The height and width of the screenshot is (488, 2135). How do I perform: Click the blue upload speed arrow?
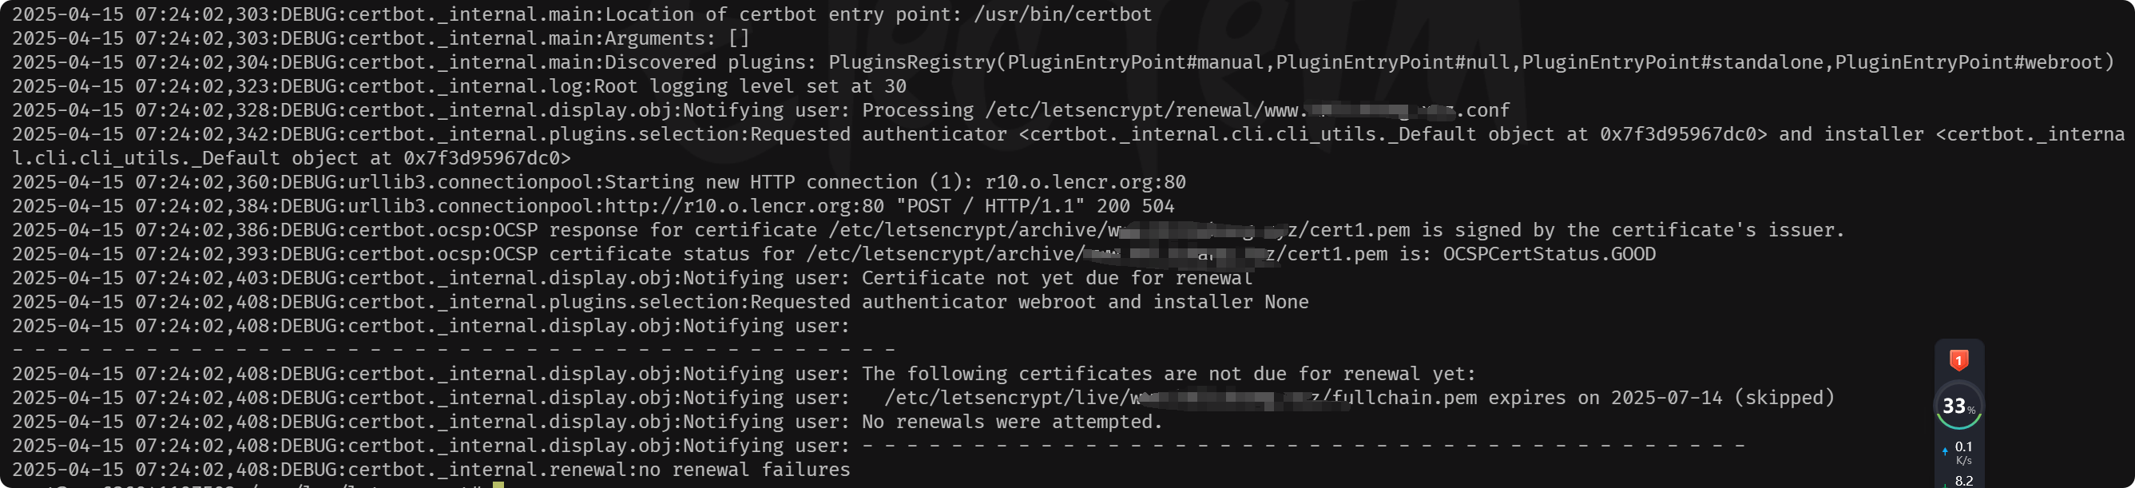click(1944, 451)
